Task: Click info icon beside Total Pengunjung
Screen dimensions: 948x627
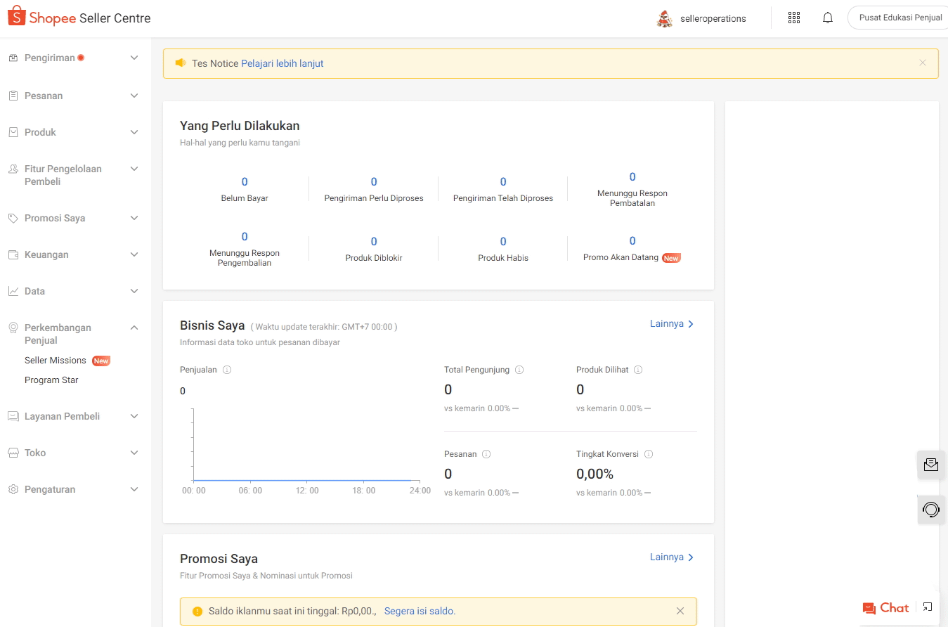Action: coord(519,370)
